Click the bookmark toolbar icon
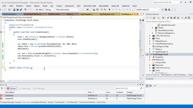The image size is (193, 108). tap(109, 10)
